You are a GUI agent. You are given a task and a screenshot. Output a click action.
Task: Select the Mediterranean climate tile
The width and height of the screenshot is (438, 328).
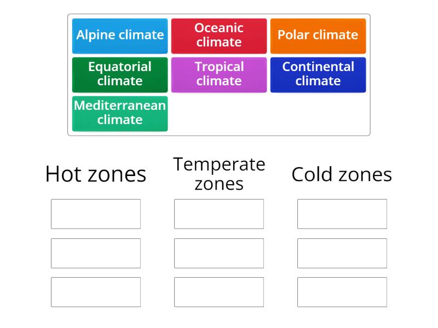coord(120,113)
